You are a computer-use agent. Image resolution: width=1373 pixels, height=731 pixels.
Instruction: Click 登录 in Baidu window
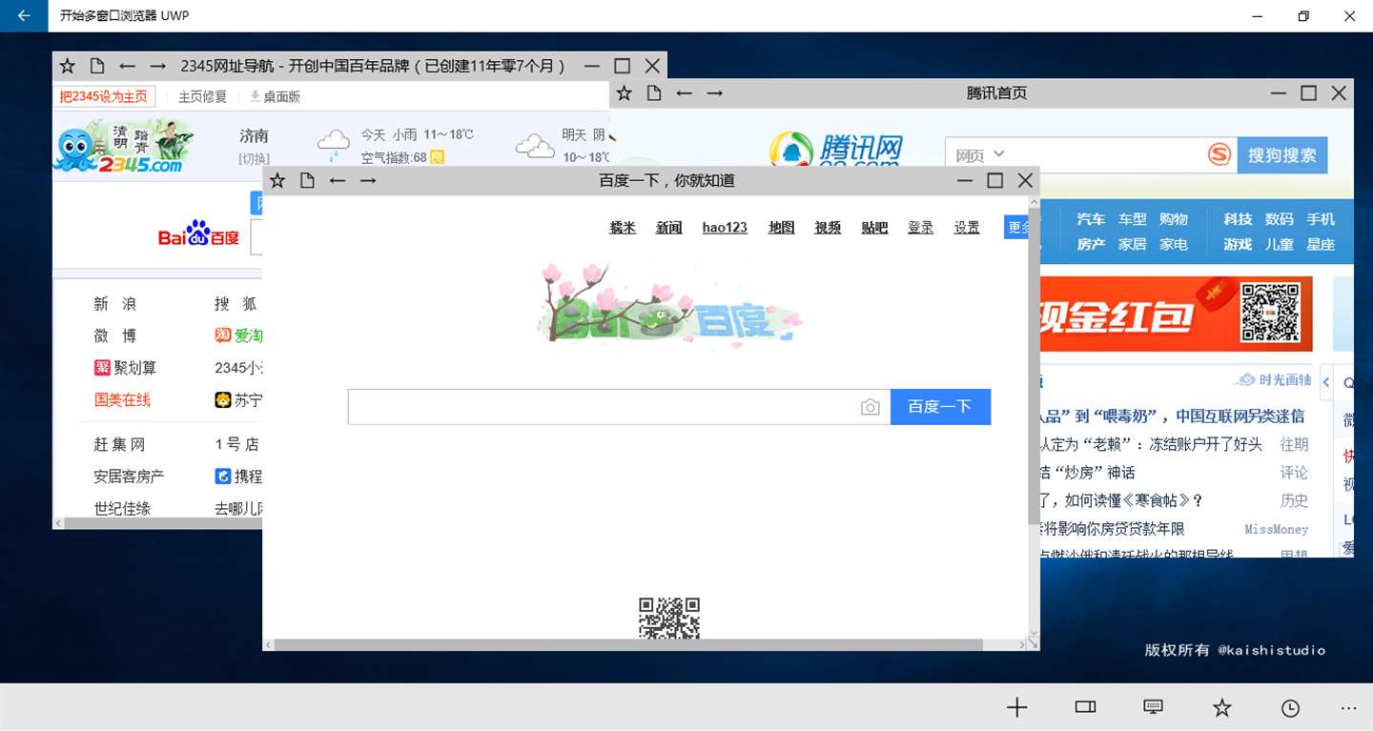920,227
